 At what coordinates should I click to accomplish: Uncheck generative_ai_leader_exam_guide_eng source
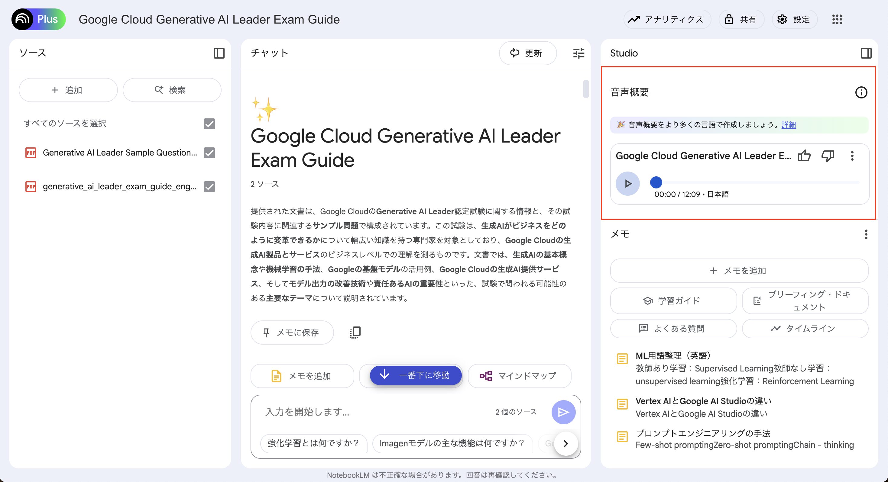point(209,186)
